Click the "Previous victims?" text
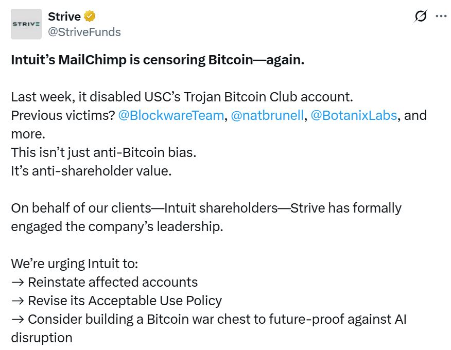 [62, 115]
